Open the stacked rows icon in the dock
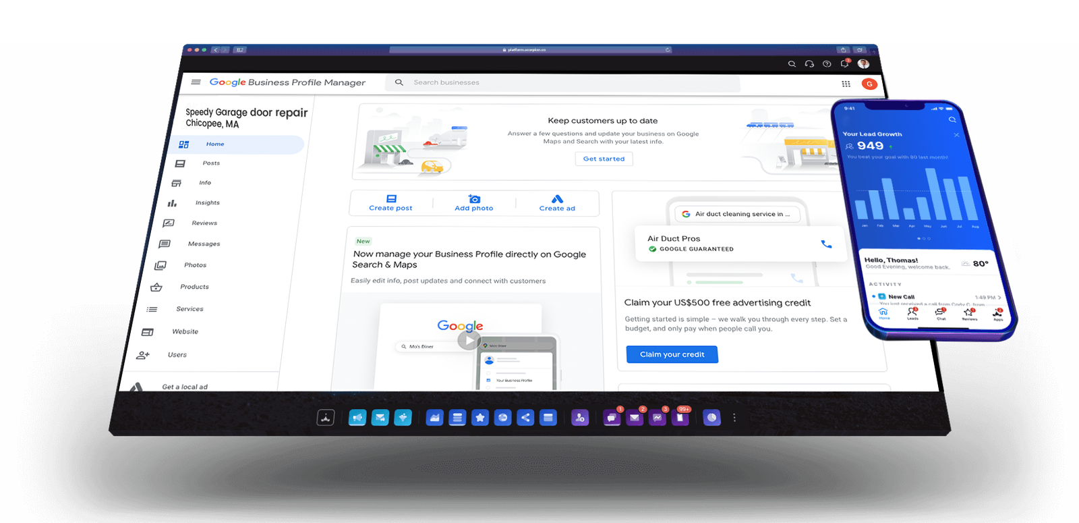Image resolution: width=1079 pixels, height=523 pixels. point(458,418)
